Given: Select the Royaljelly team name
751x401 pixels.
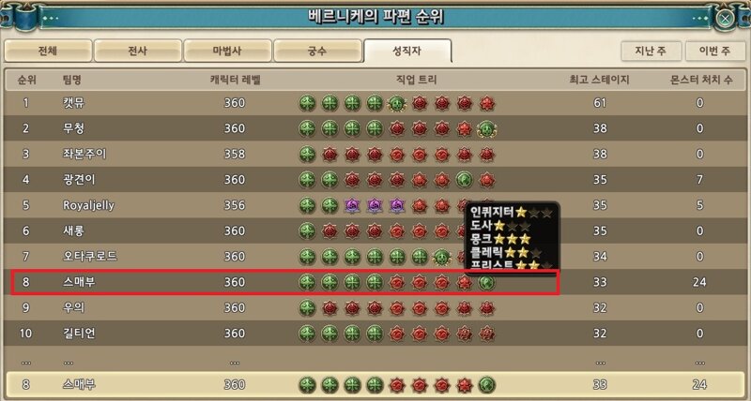Looking at the screenshot, I should tap(88, 205).
